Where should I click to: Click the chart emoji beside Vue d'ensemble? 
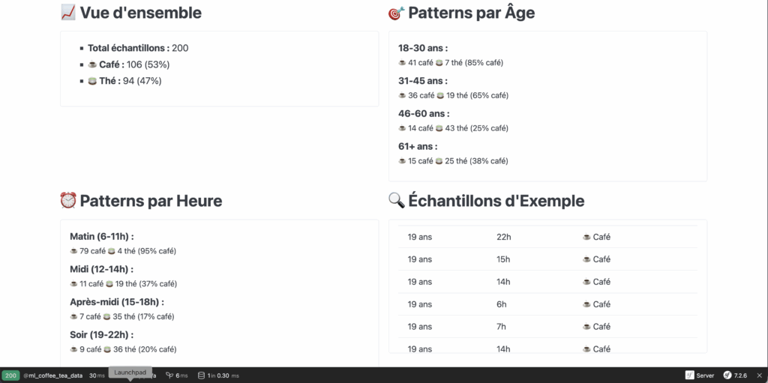click(x=68, y=12)
